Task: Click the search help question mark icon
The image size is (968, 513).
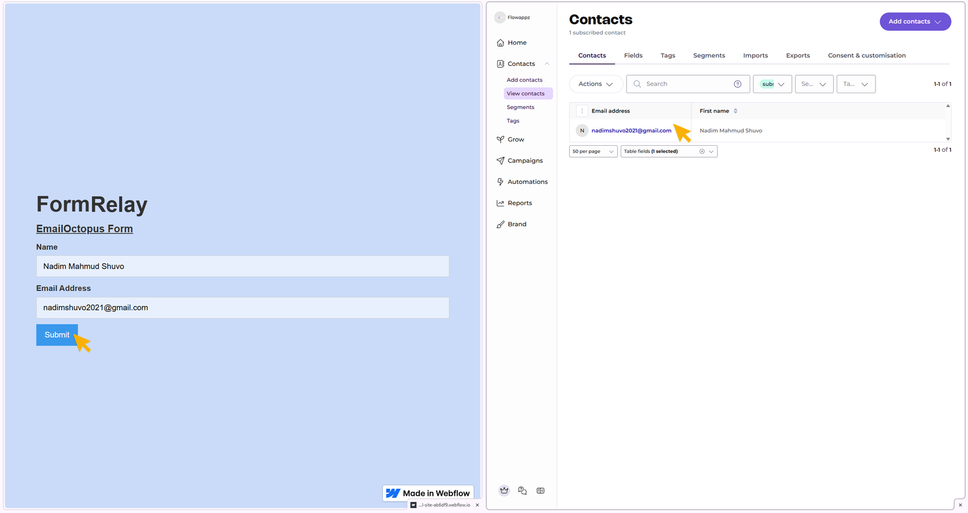Action: click(737, 84)
